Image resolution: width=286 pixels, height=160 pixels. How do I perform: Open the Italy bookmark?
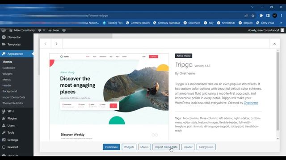209,23
